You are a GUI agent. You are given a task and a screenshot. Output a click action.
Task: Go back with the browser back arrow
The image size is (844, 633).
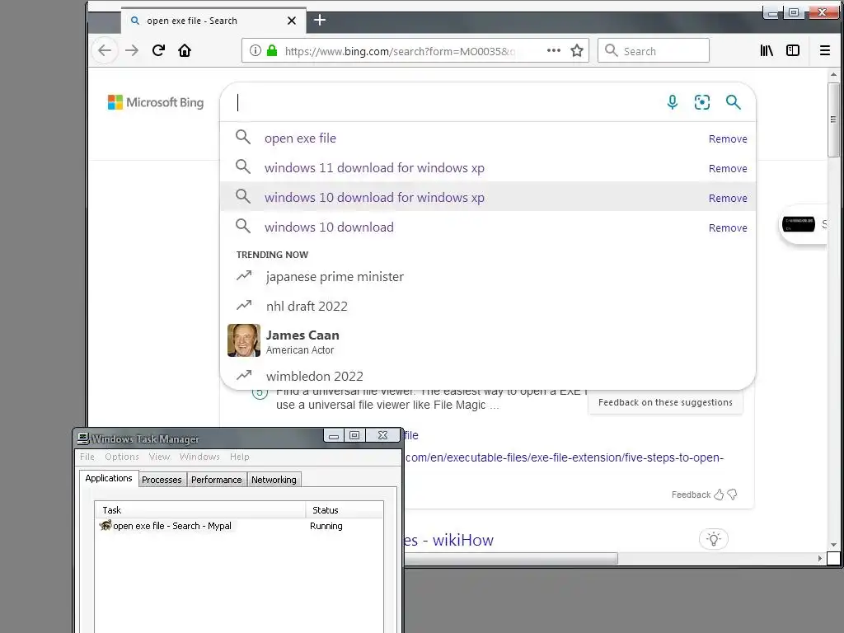point(105,50)
